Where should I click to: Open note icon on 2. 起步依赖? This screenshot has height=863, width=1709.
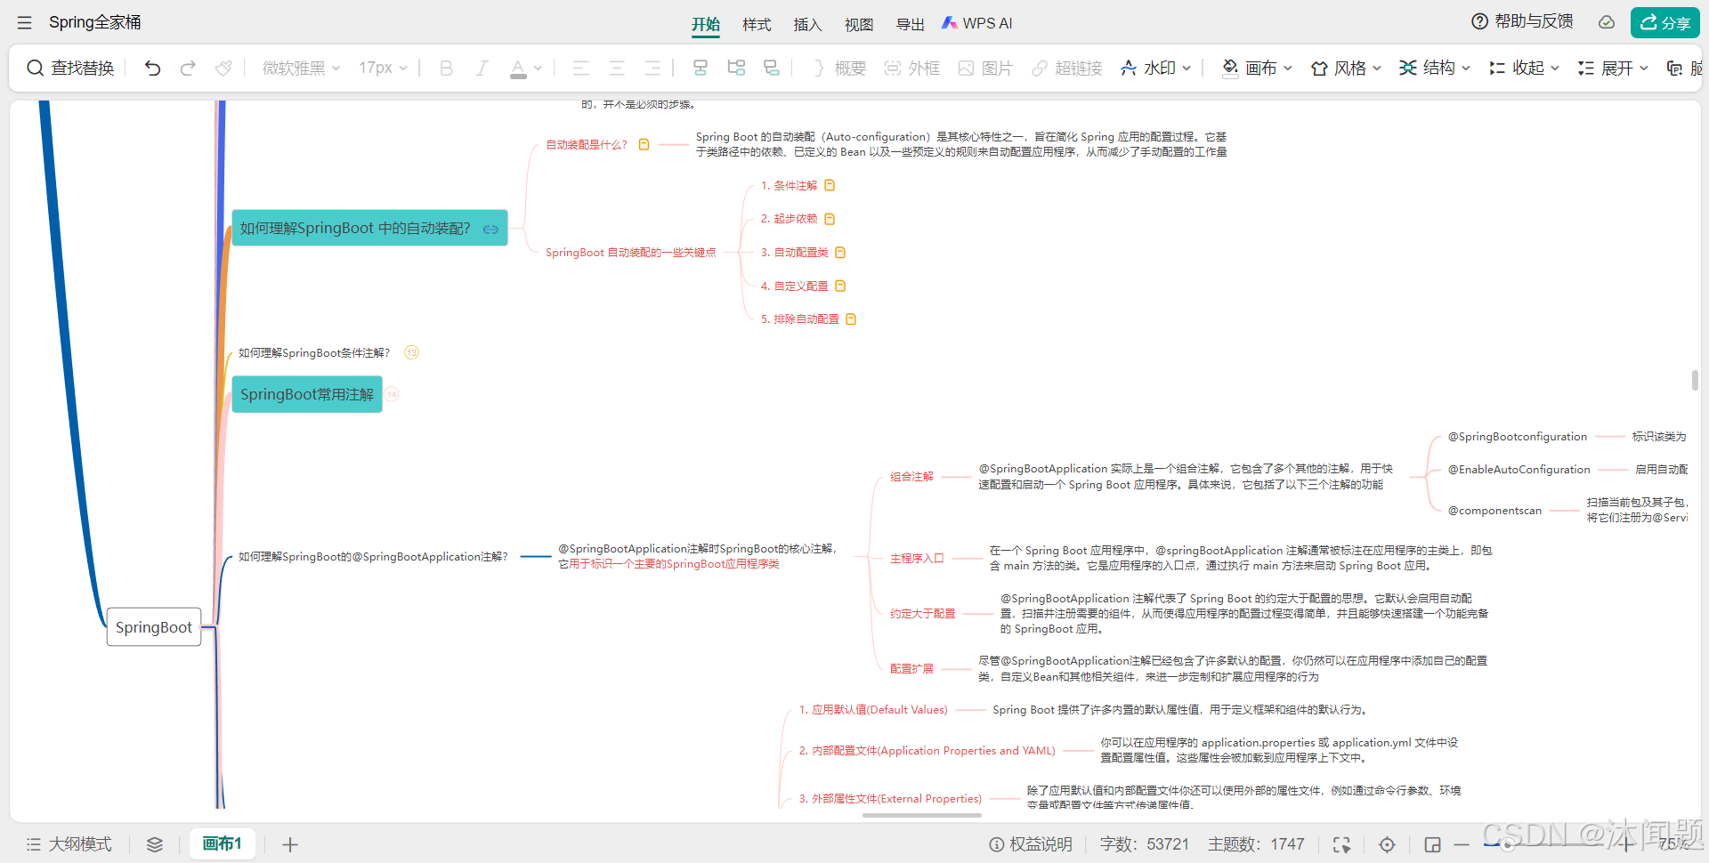pyautogui.click(x=830, y=219)
